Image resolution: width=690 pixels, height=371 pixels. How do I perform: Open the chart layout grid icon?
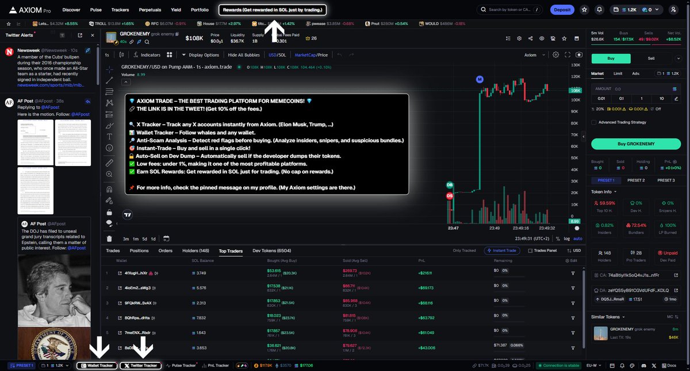coord(170,55)
